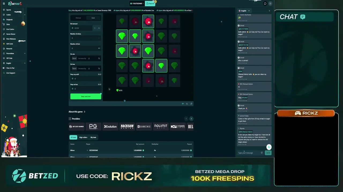Expand the English language sidebar menu
The width and height of the screenshot is (343, 192).
25,63
